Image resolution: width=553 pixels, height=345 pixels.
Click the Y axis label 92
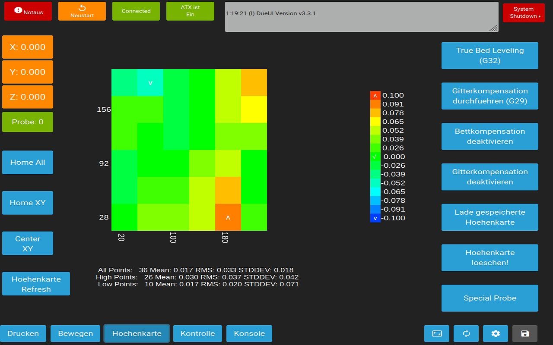tap(104, 163)
